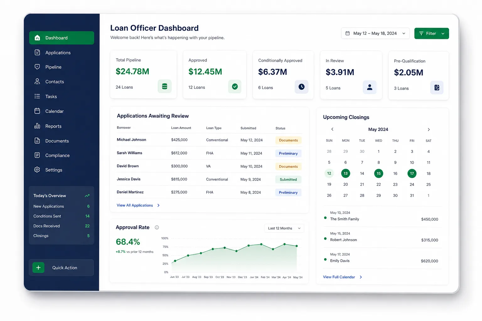Image resolution: width=482 pixels, height=321 pixels.
Task: Select May 12 on the calendar
Action: (329, 173)
